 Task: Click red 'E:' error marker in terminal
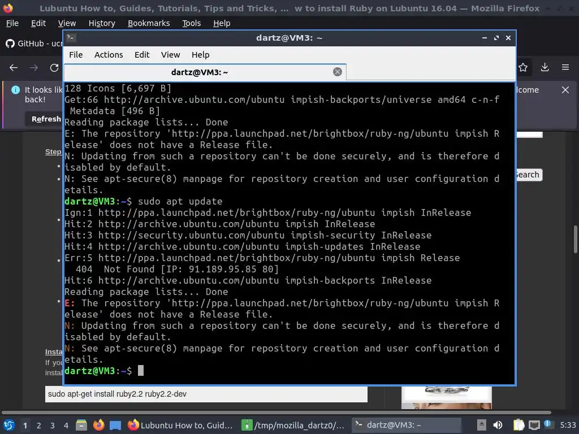point(70,303)
